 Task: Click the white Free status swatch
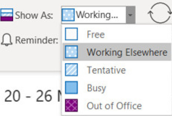point(72,35)
